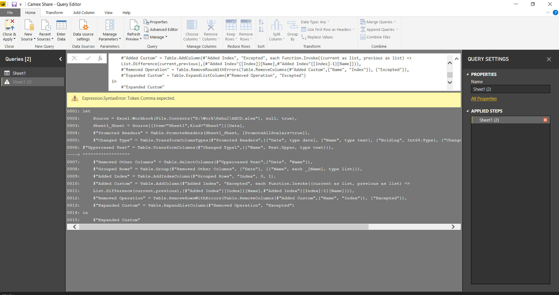Collapse the Queries pane
559x295 pixels.
tap(61, 59)
